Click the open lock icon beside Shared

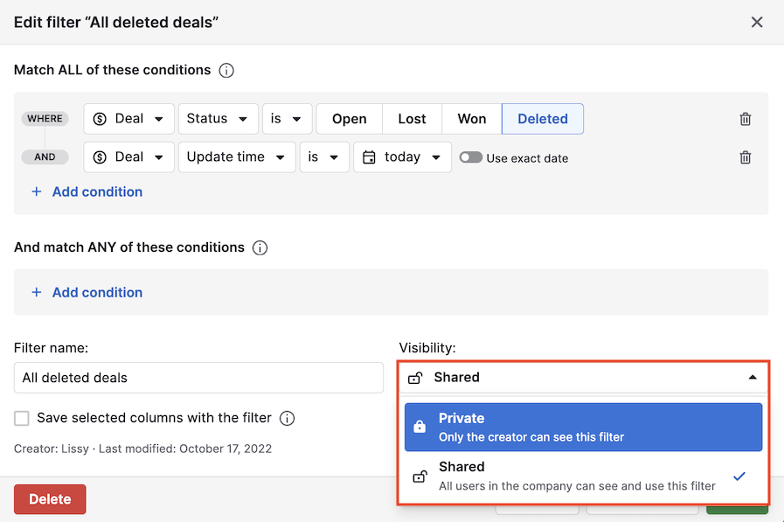point(417,377)
